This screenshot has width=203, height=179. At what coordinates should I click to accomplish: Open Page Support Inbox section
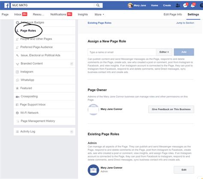(x=45, y=105)
